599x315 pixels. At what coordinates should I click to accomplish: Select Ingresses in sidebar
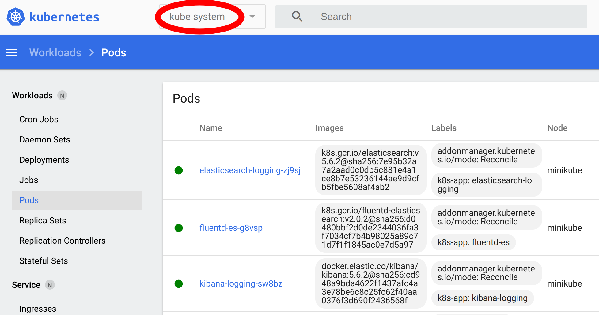point(38,309)
